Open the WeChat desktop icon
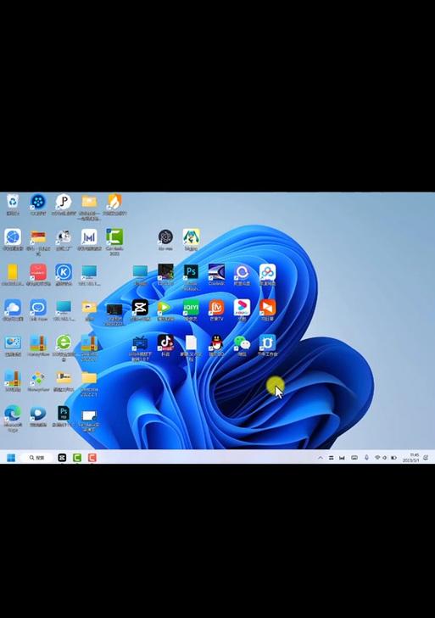Screen dimensions: 435x618 click(x=242, y=342)
